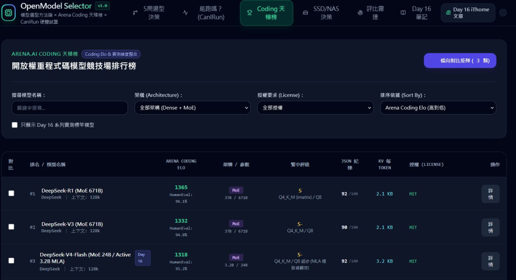Click the 開放權重程式碼模型競技場排行榜 heading

74,66
